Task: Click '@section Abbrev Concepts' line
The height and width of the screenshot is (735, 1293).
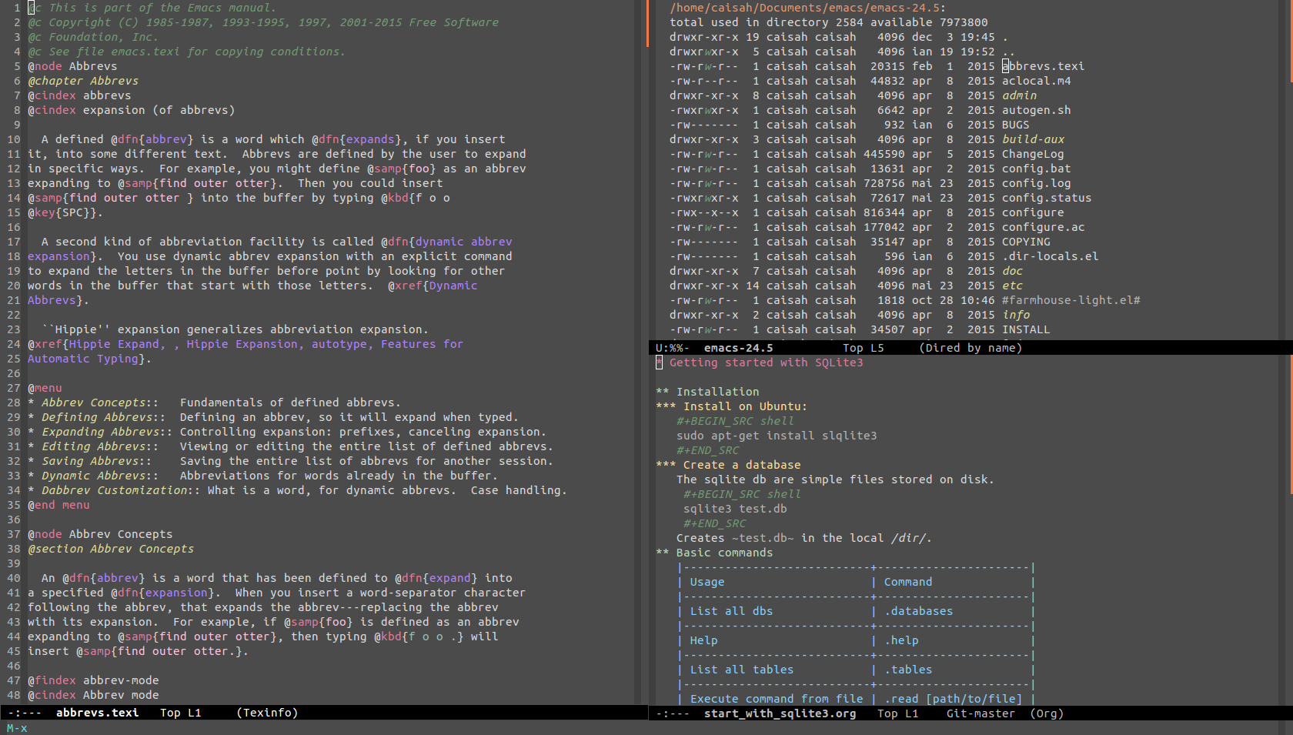Action: (x=111, y=549)
